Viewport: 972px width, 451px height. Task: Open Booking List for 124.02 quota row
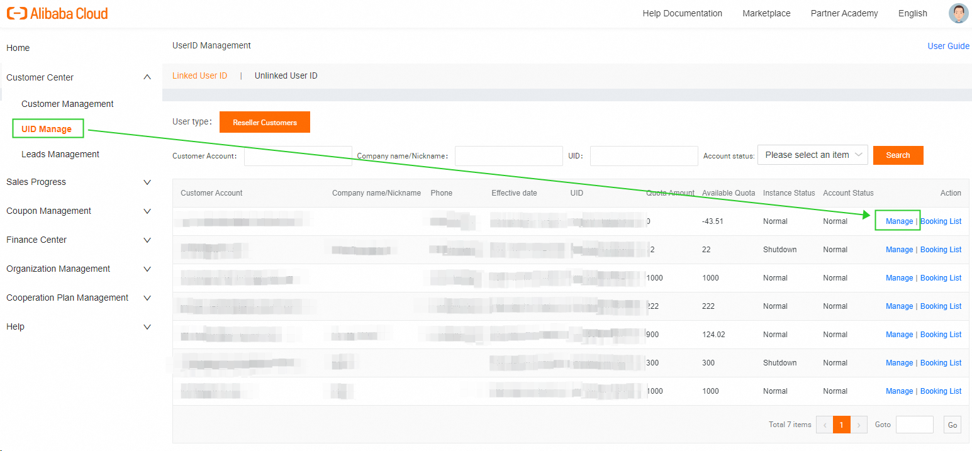tap(941, 335)
